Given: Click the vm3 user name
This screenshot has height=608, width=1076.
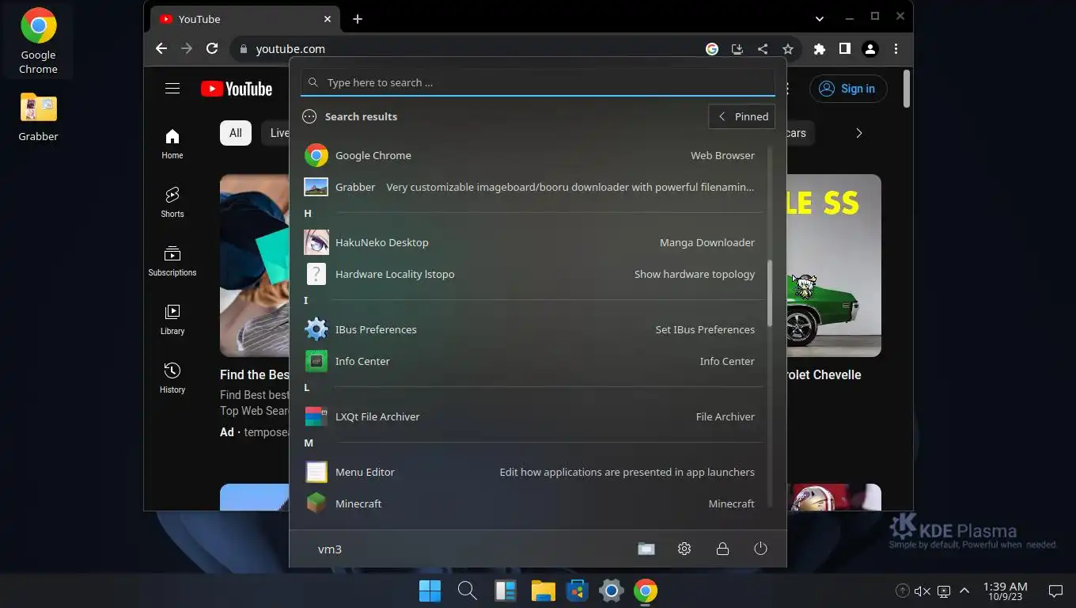Looking at the screenshot, I should (330, 549).
